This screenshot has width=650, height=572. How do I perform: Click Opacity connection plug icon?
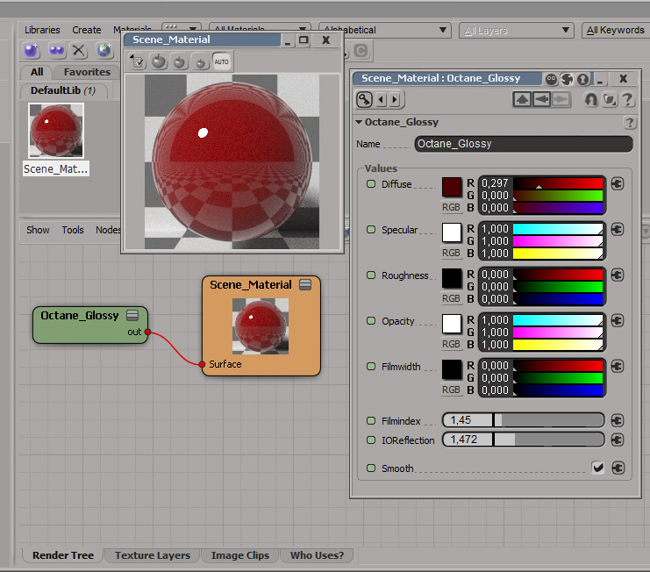[x=618, y=320]
